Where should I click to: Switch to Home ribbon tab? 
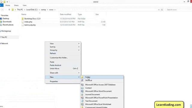click(x=8, y=5)
